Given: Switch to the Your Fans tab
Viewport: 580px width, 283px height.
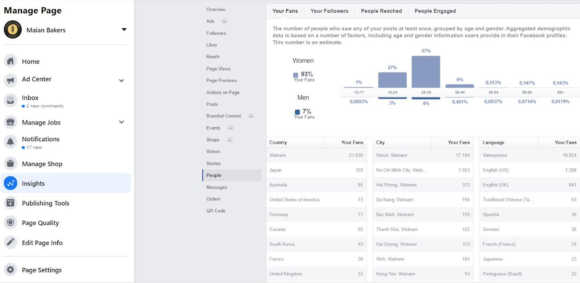Looking at the screenshot, I should tap(285, 11).
